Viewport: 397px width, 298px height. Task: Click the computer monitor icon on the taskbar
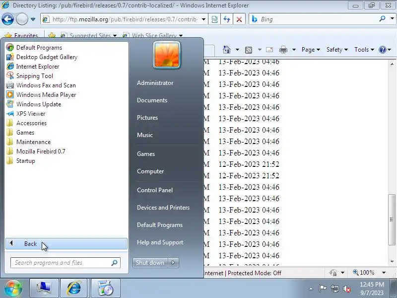pyautogui.click(x=44, y=288)
